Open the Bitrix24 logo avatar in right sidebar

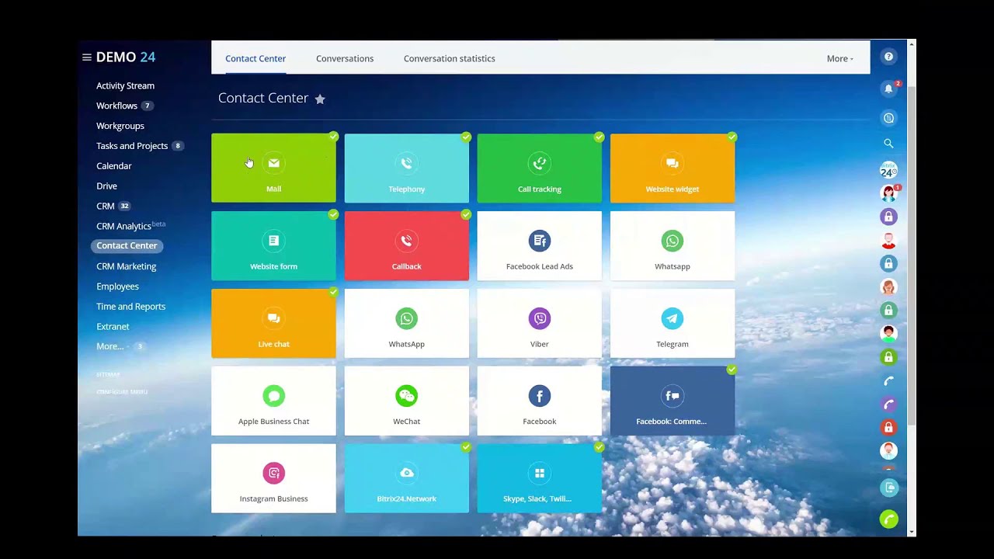888,169
